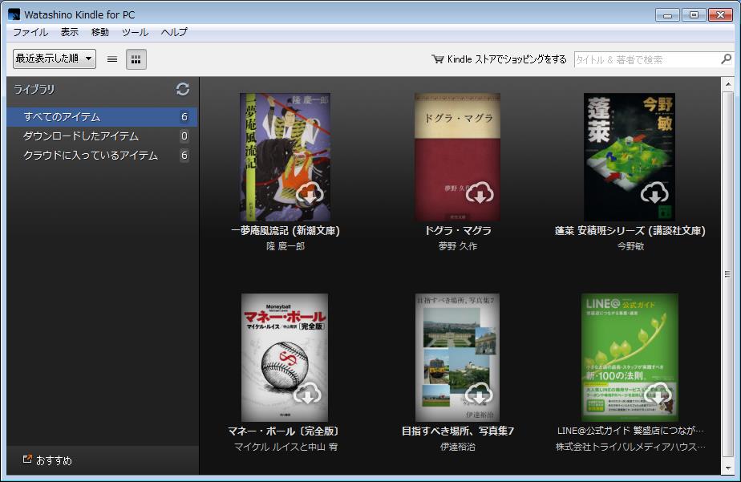741x482 pixels.
Task: Download 一夢庵風流記 via its cloud icon
Action: 310,194
